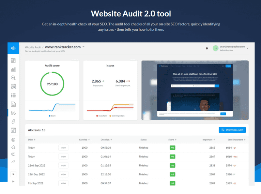Click the Ranktracker logo icon in sidebar

[13, 48]
